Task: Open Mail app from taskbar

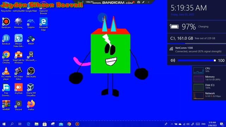Action: tap(61, 124)
